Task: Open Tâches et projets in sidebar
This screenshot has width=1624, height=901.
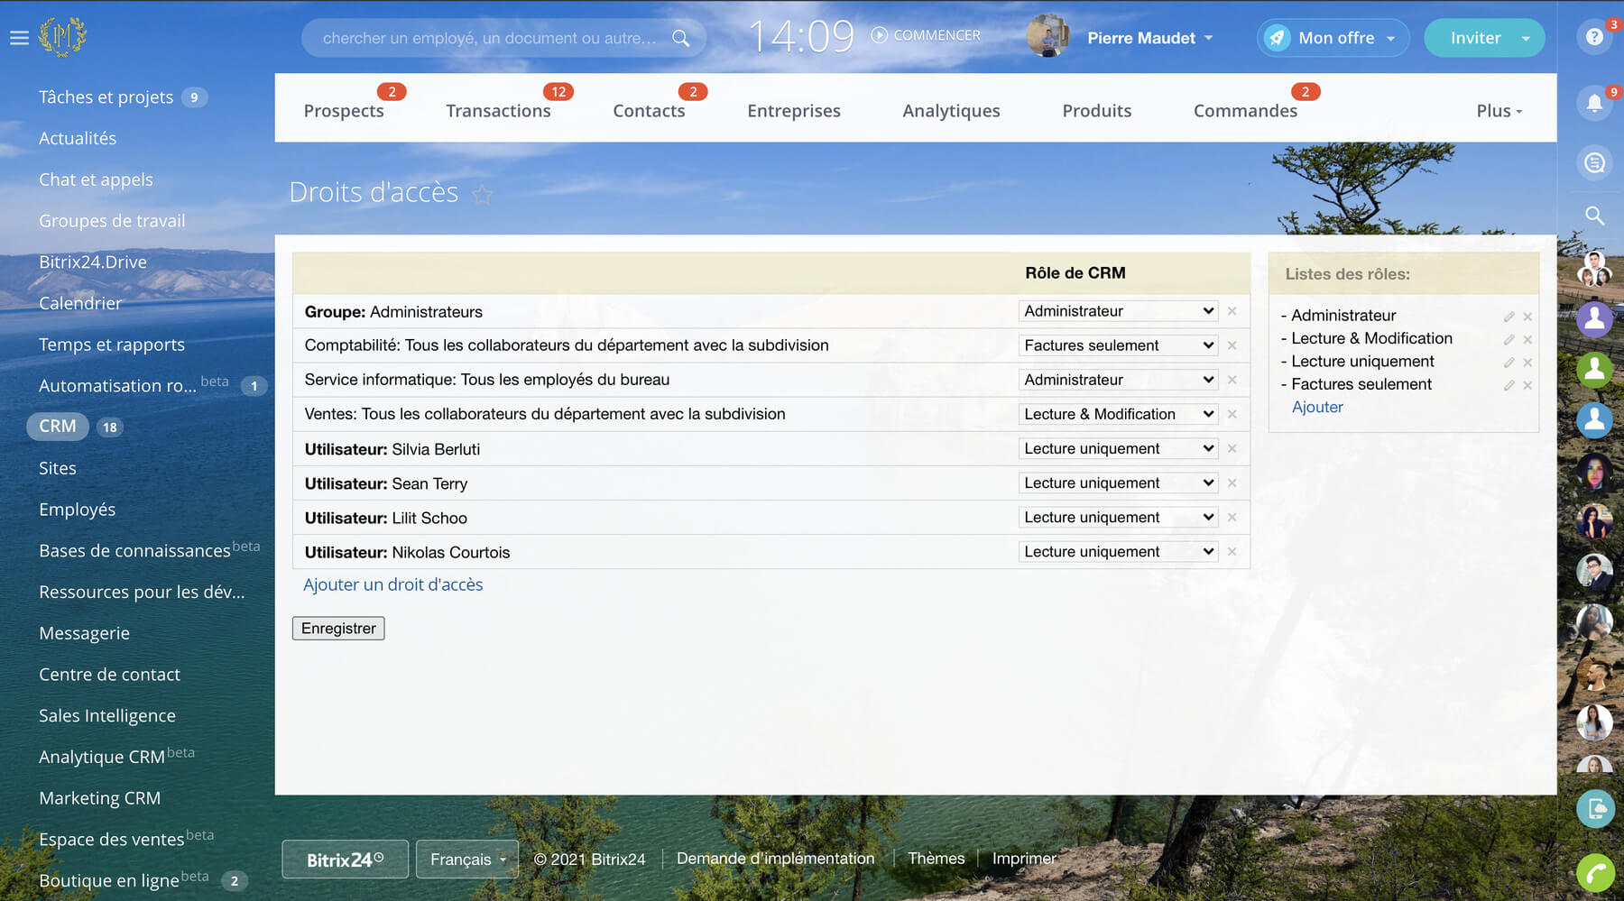Action: 106,97
